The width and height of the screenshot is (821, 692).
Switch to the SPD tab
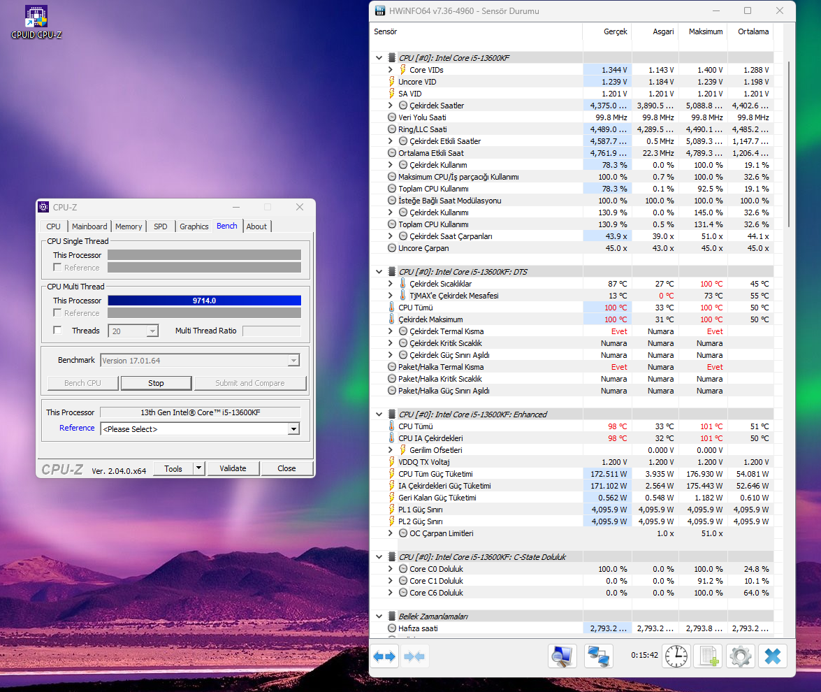click(161, 226)
